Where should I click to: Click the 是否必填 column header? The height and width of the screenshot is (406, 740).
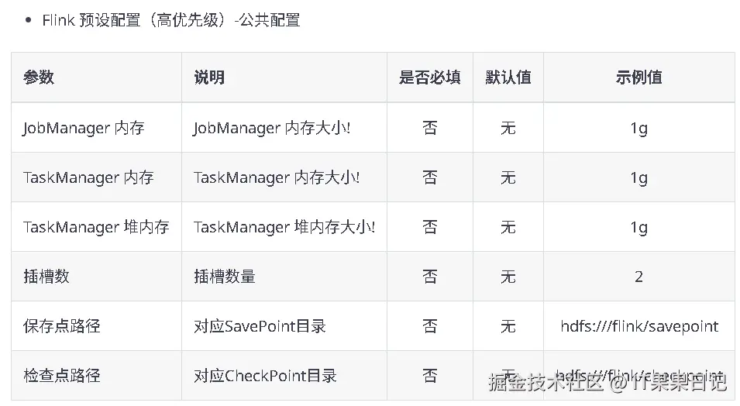430,77
